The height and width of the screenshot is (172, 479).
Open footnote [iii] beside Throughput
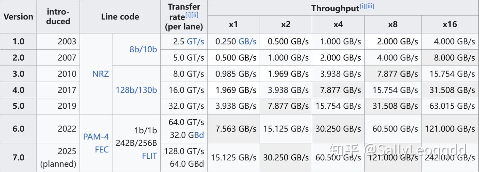tap(370, 6)
